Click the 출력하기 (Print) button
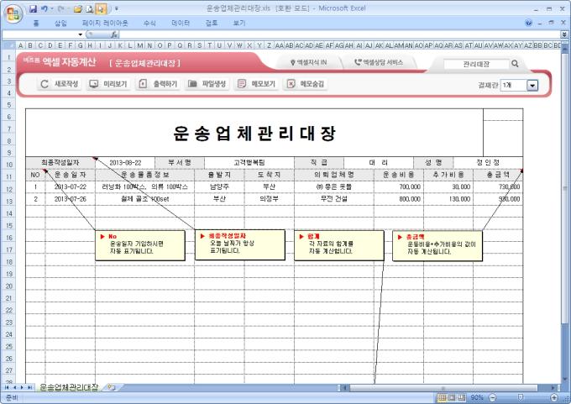This screenshot has width=571, height=404. (x=158, y=84)
